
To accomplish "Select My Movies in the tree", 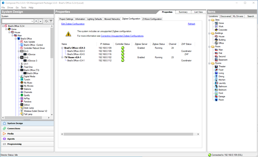I will [29, 86].
